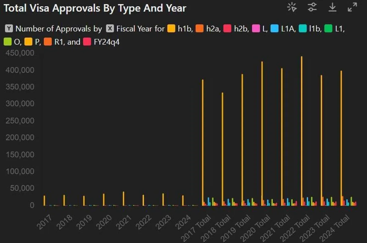
Task: Toggle the h1b legend series
Action: click(172, 29)
